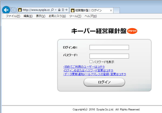Image resolution: width=162 pixels, height=113 pixels.
Task: Open the address bar dropdown arrow
Action: [56, 10]
